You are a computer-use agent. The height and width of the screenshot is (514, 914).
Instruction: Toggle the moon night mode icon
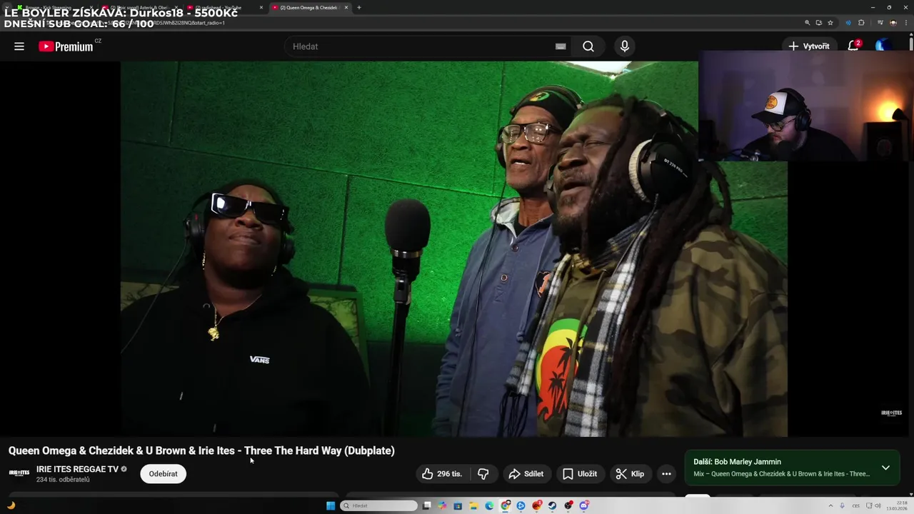point(11,505)
